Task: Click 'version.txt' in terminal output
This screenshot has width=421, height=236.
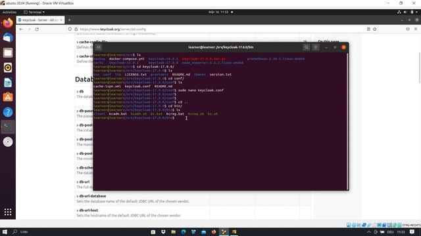Action: pyautogui.click(x=220, y=75)
